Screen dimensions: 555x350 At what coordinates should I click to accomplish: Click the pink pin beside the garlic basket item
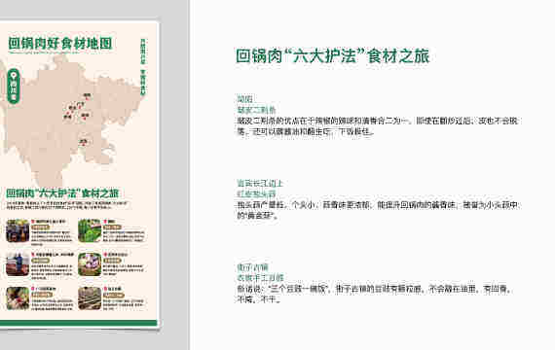coord(105,254)
